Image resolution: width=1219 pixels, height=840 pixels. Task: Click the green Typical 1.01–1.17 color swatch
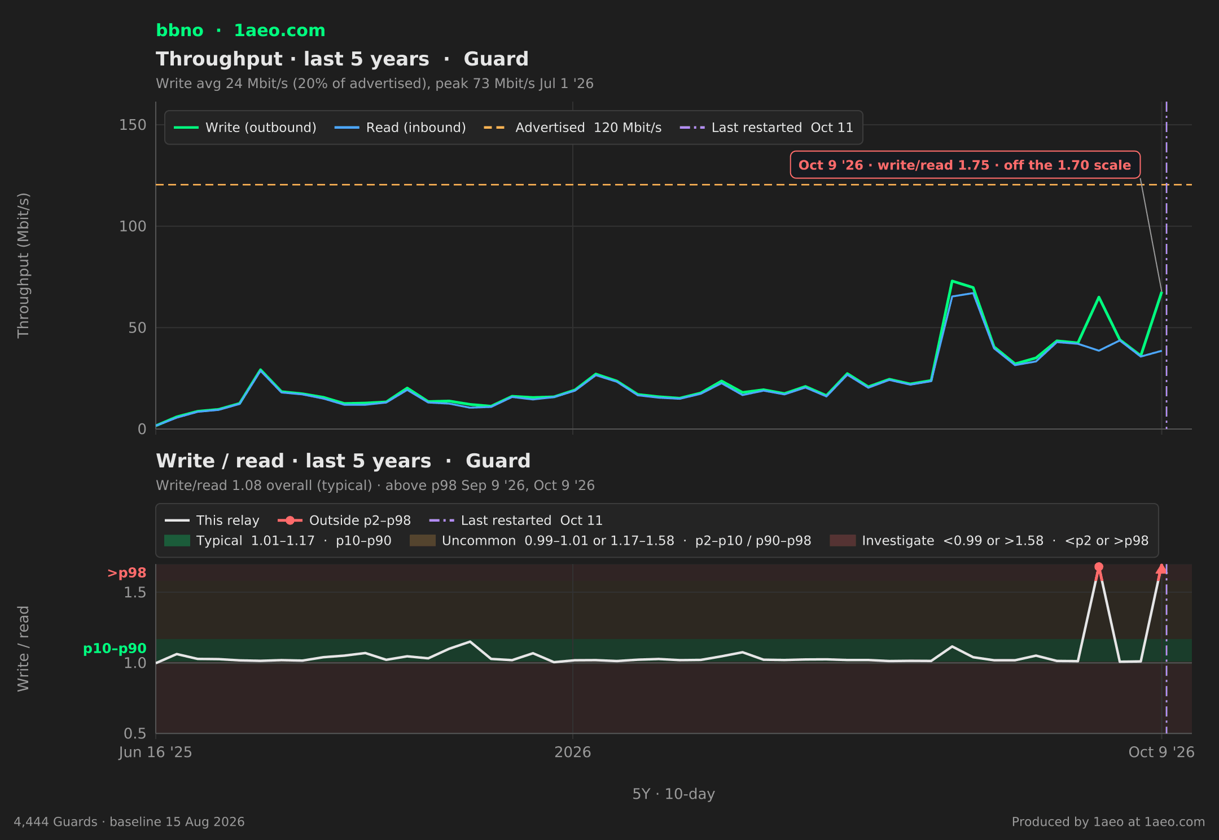(177, 541)
